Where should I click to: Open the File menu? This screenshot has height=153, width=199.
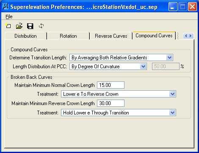point(9,17)
